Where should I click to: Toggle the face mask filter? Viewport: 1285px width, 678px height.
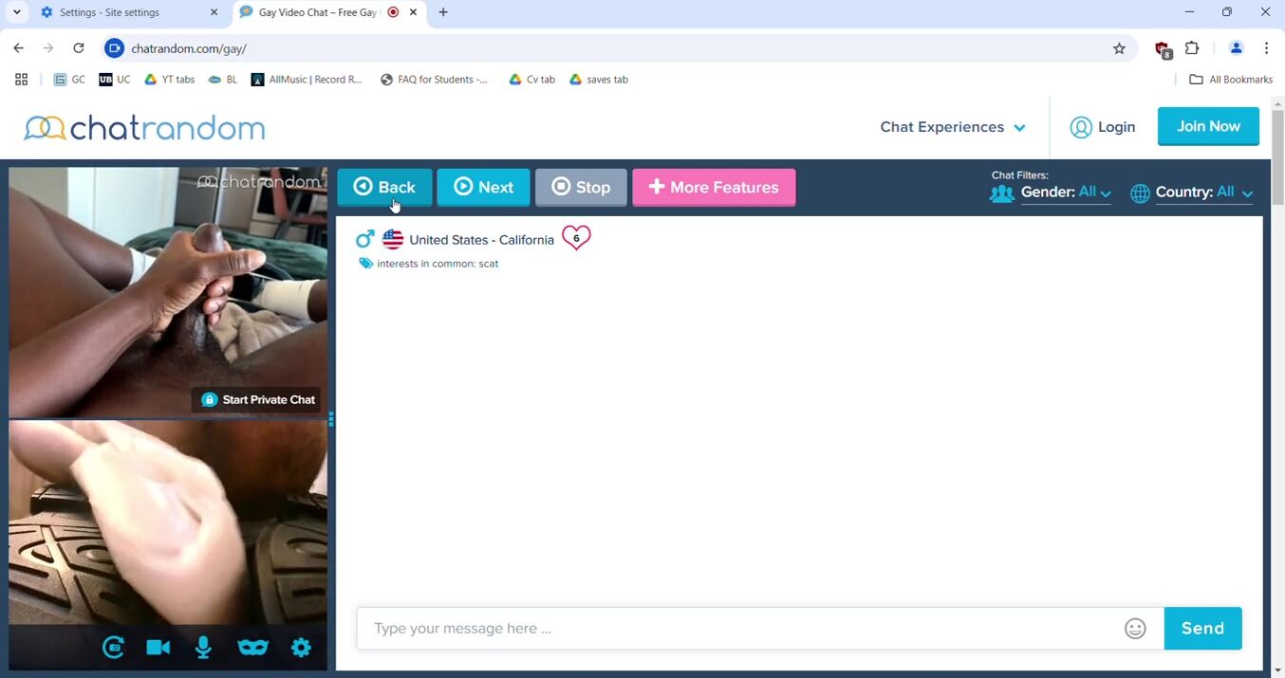click(252, 648)
